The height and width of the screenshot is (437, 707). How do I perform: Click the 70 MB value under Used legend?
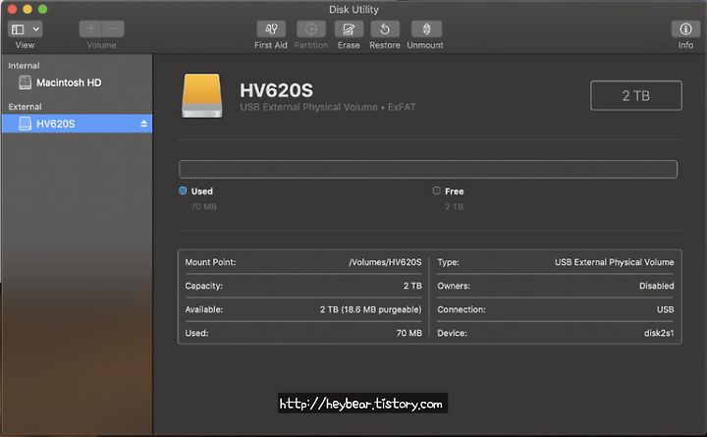(x=204, y=206)
